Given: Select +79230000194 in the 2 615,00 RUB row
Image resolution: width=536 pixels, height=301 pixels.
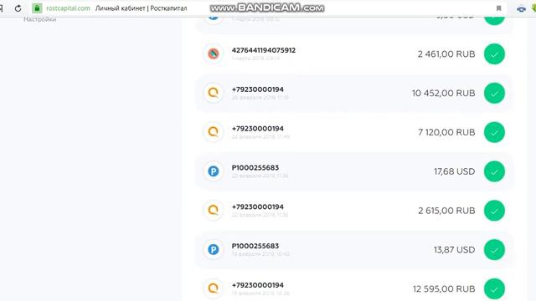Looking at the screenshot, I should [258, 207].
